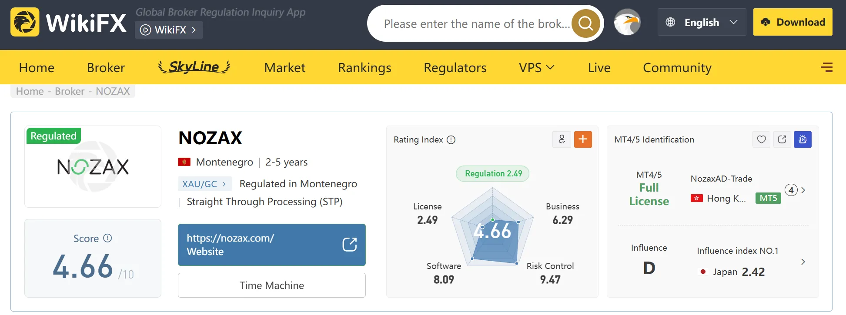846x315 pixels.
Task: Click the Broker breadcrumb link
Action: pos(70,91)
